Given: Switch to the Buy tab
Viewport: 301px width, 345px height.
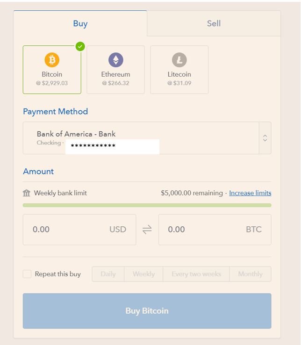Looking at the screenshot, I should (80, 23).
